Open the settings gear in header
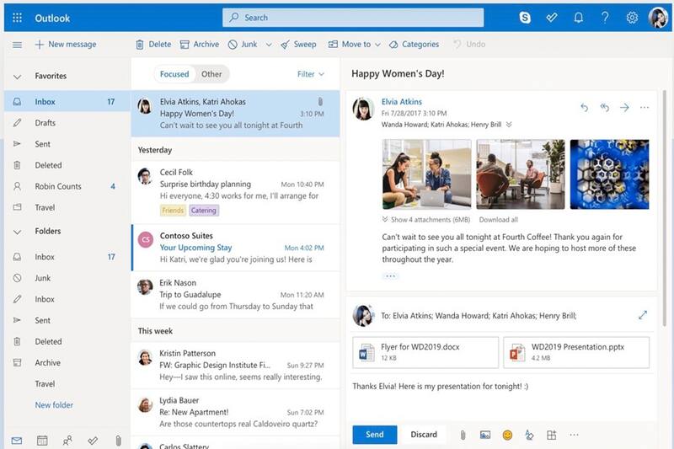The image size is (674, 449). point(632,18)
